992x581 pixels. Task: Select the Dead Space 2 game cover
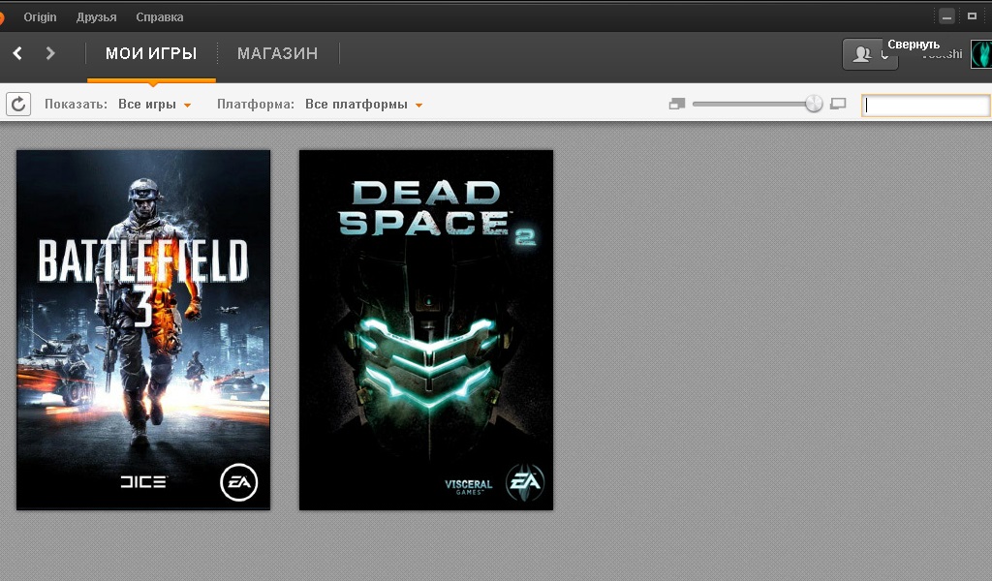[x=426, y=330]
